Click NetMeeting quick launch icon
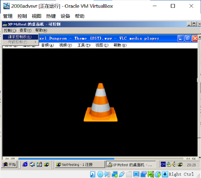The width and height of the screenshot is (201, 178). (x=47, y=165)
